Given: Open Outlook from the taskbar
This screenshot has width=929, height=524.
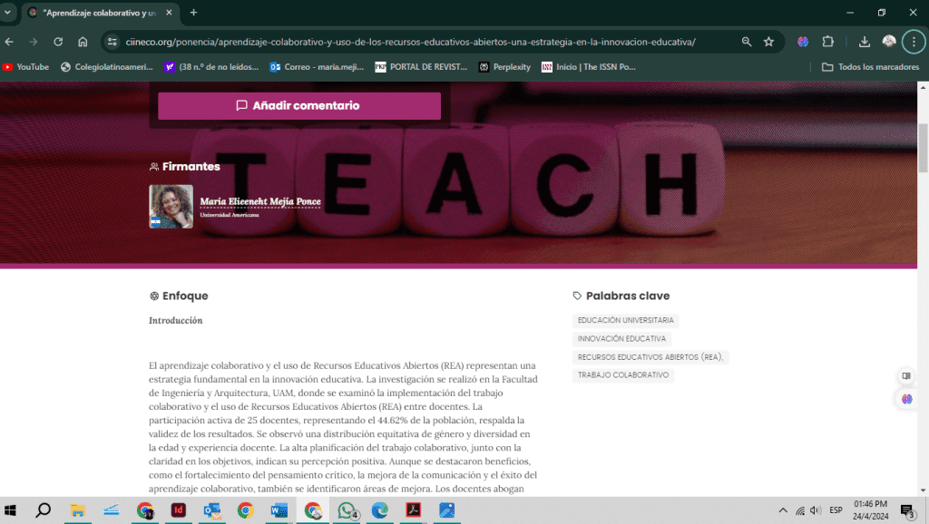Looking at the screenshot, I should coord(212,510).
